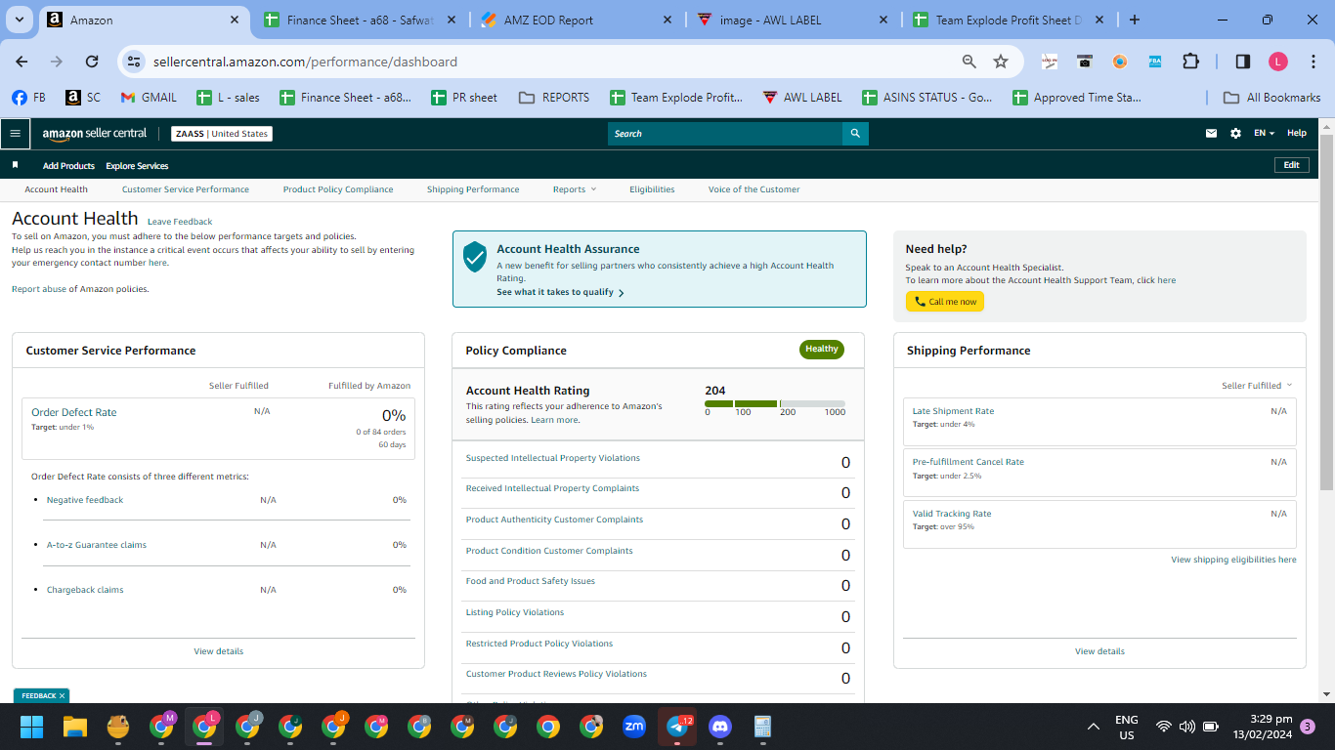The width and height of the screenshot is (1335, 750).
Task: Reload the current page
Action: click(x=92, y=62)
